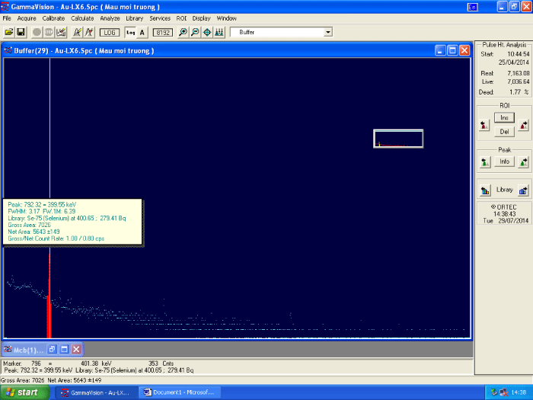This screenshot has height=400, width=533.
Task: Click the system tray network icon
Action: pyautogui.click(x=504, y=393)
